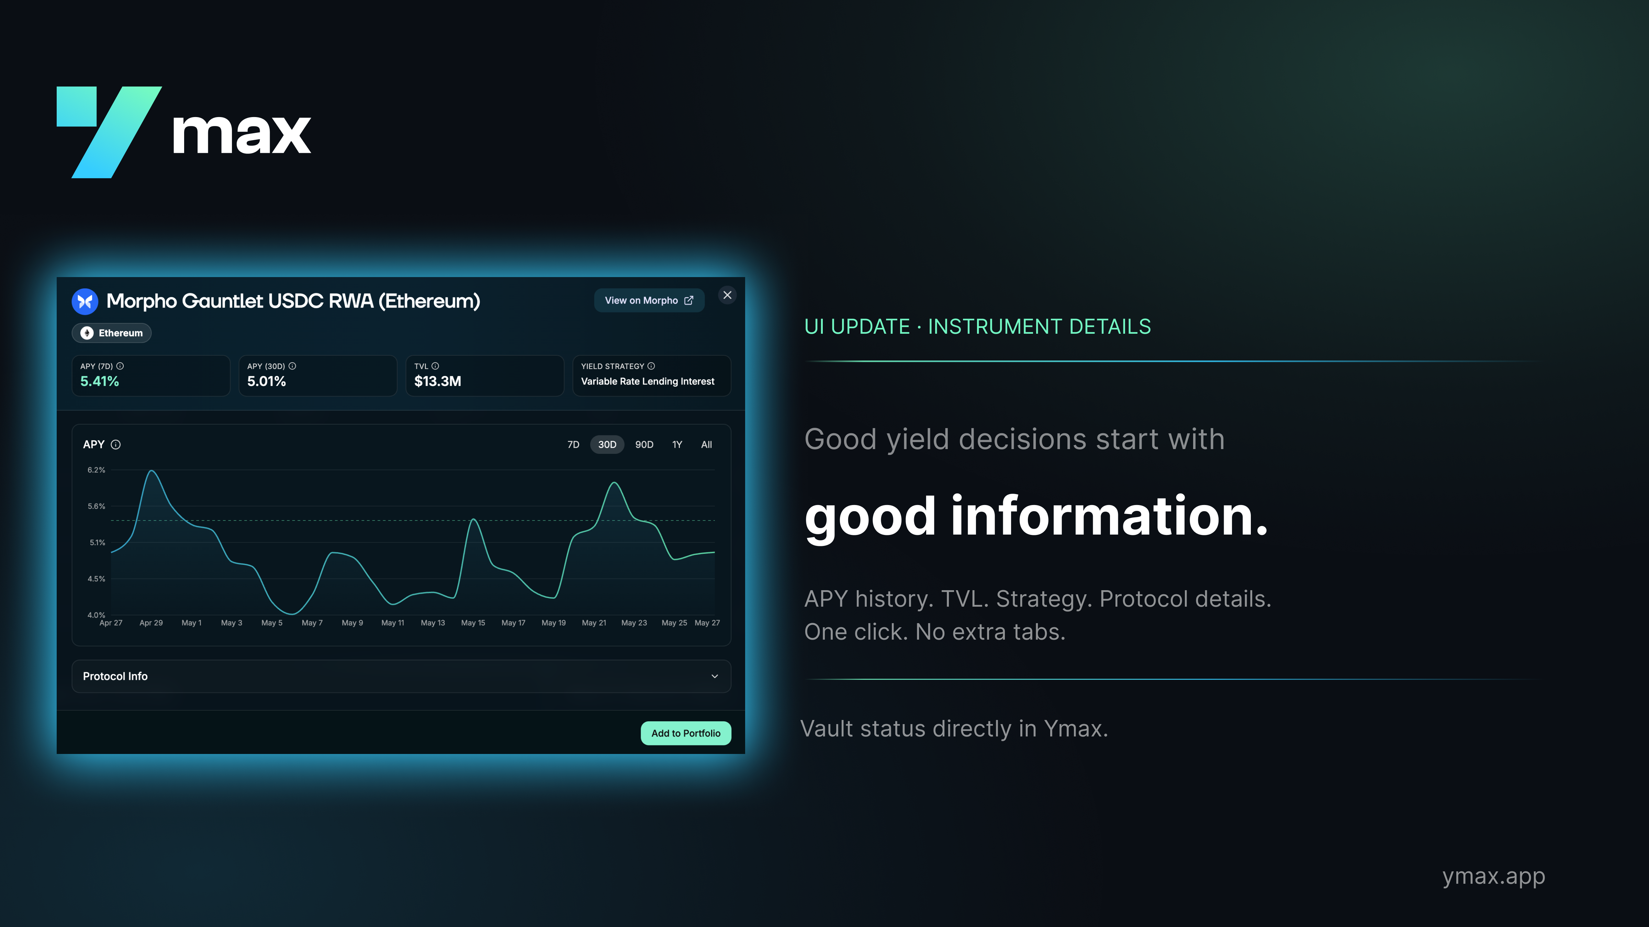Click the May 25 x-axis label
This screenshot has height=927, width=1649.
click(674, 623)
